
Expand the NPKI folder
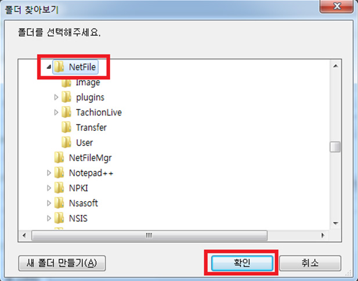pos(49,188)
